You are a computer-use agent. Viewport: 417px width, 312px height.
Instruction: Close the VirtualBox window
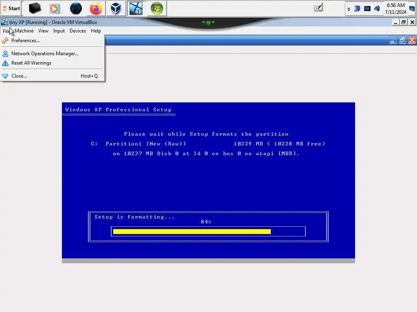[412, 23]
